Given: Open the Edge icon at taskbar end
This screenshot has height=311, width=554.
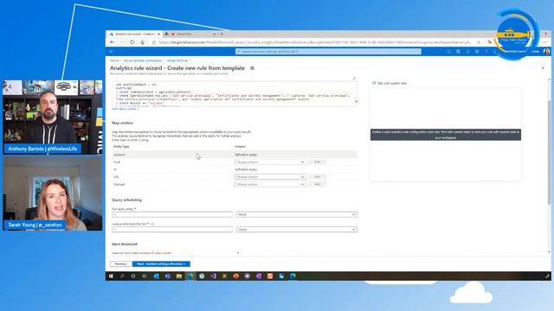Looking at the screenshot, I should [x=293, y=276].
